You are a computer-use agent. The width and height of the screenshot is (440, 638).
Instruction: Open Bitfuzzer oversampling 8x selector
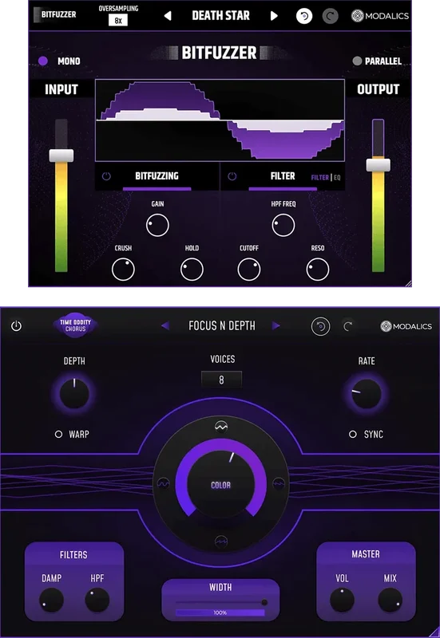click(x=118, y=20)
